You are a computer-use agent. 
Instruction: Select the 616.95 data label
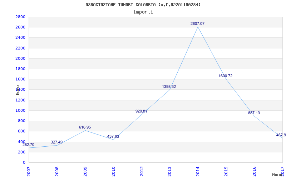85,127
